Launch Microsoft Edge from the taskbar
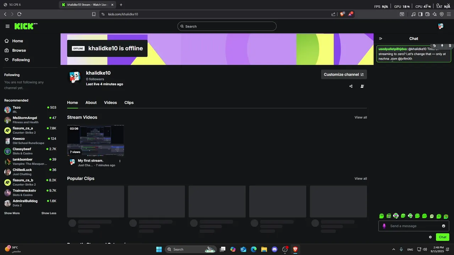454x255 pixels. click(x=254, y=249)
